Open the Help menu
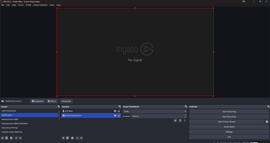This screenshot has height=143, width=270. tap(58, 5)
